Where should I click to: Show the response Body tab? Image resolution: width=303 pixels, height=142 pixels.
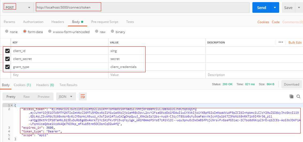pyautogui.click(x=6, y=85)
